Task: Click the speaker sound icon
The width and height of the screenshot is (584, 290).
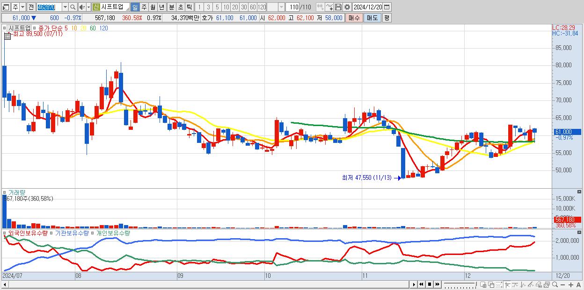Action: click(x=81, y=7)
